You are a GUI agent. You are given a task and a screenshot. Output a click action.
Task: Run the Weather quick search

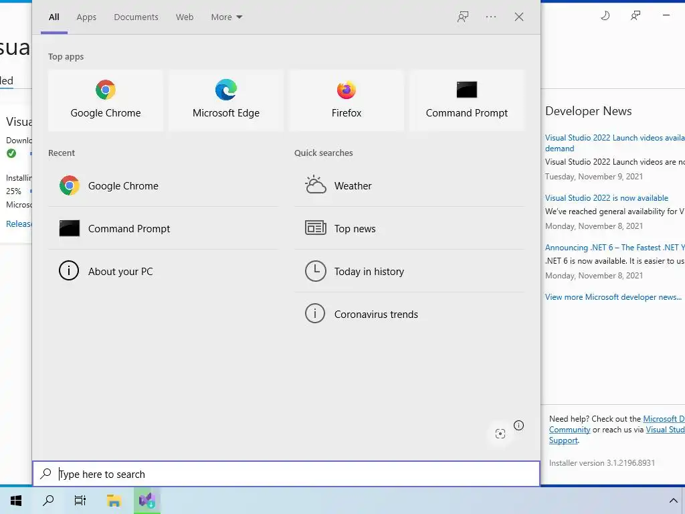[x=409, y=186]
